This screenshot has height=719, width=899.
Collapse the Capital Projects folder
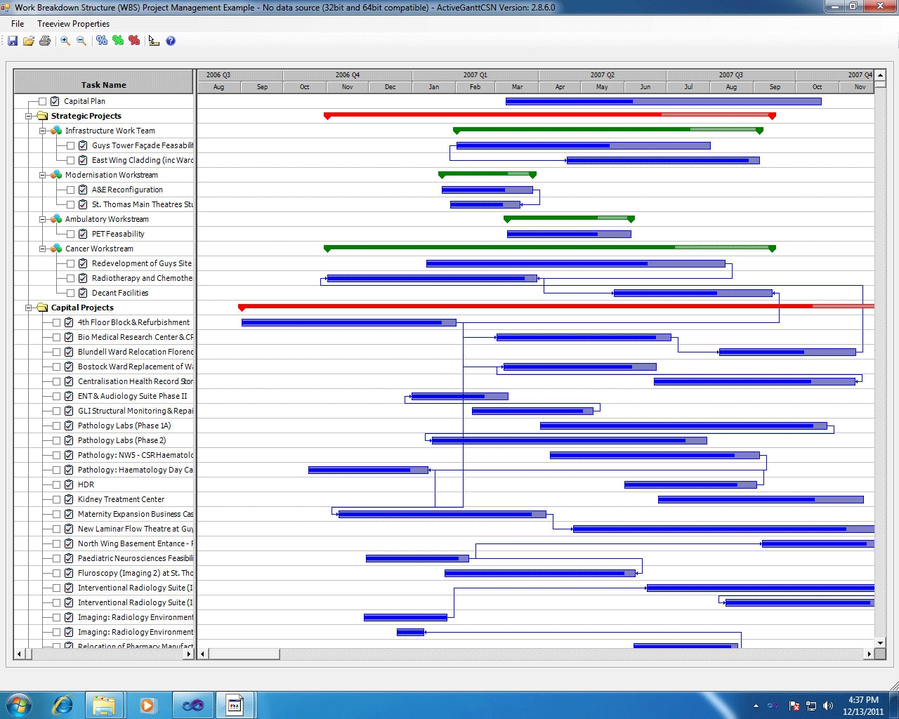click(x=27, y=308)
